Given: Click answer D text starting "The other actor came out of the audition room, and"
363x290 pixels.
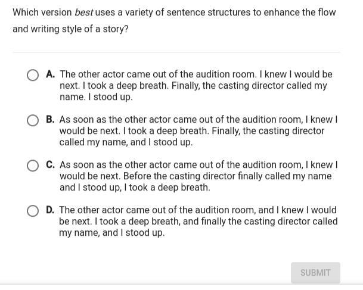Looking at the screenshot, I should (198, 221).
